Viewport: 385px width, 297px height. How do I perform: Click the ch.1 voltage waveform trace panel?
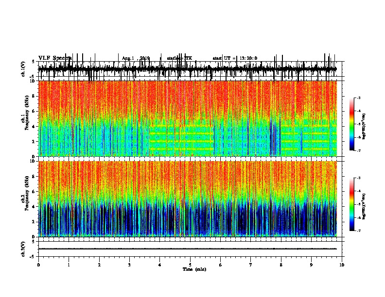tap(190, 69)
